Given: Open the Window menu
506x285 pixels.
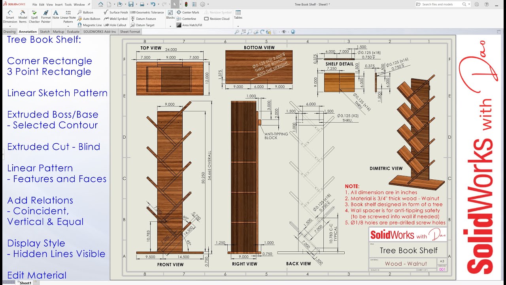Looking at the screenshot, I should tap(79, 4).
